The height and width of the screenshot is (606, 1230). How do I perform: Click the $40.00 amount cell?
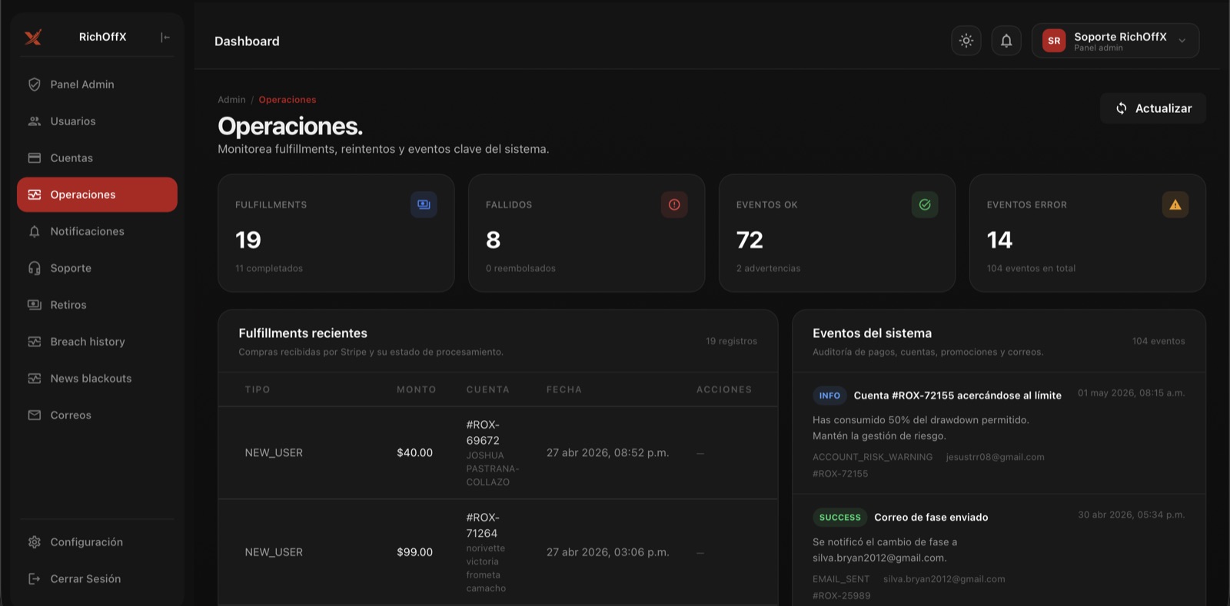coord(415,453)
